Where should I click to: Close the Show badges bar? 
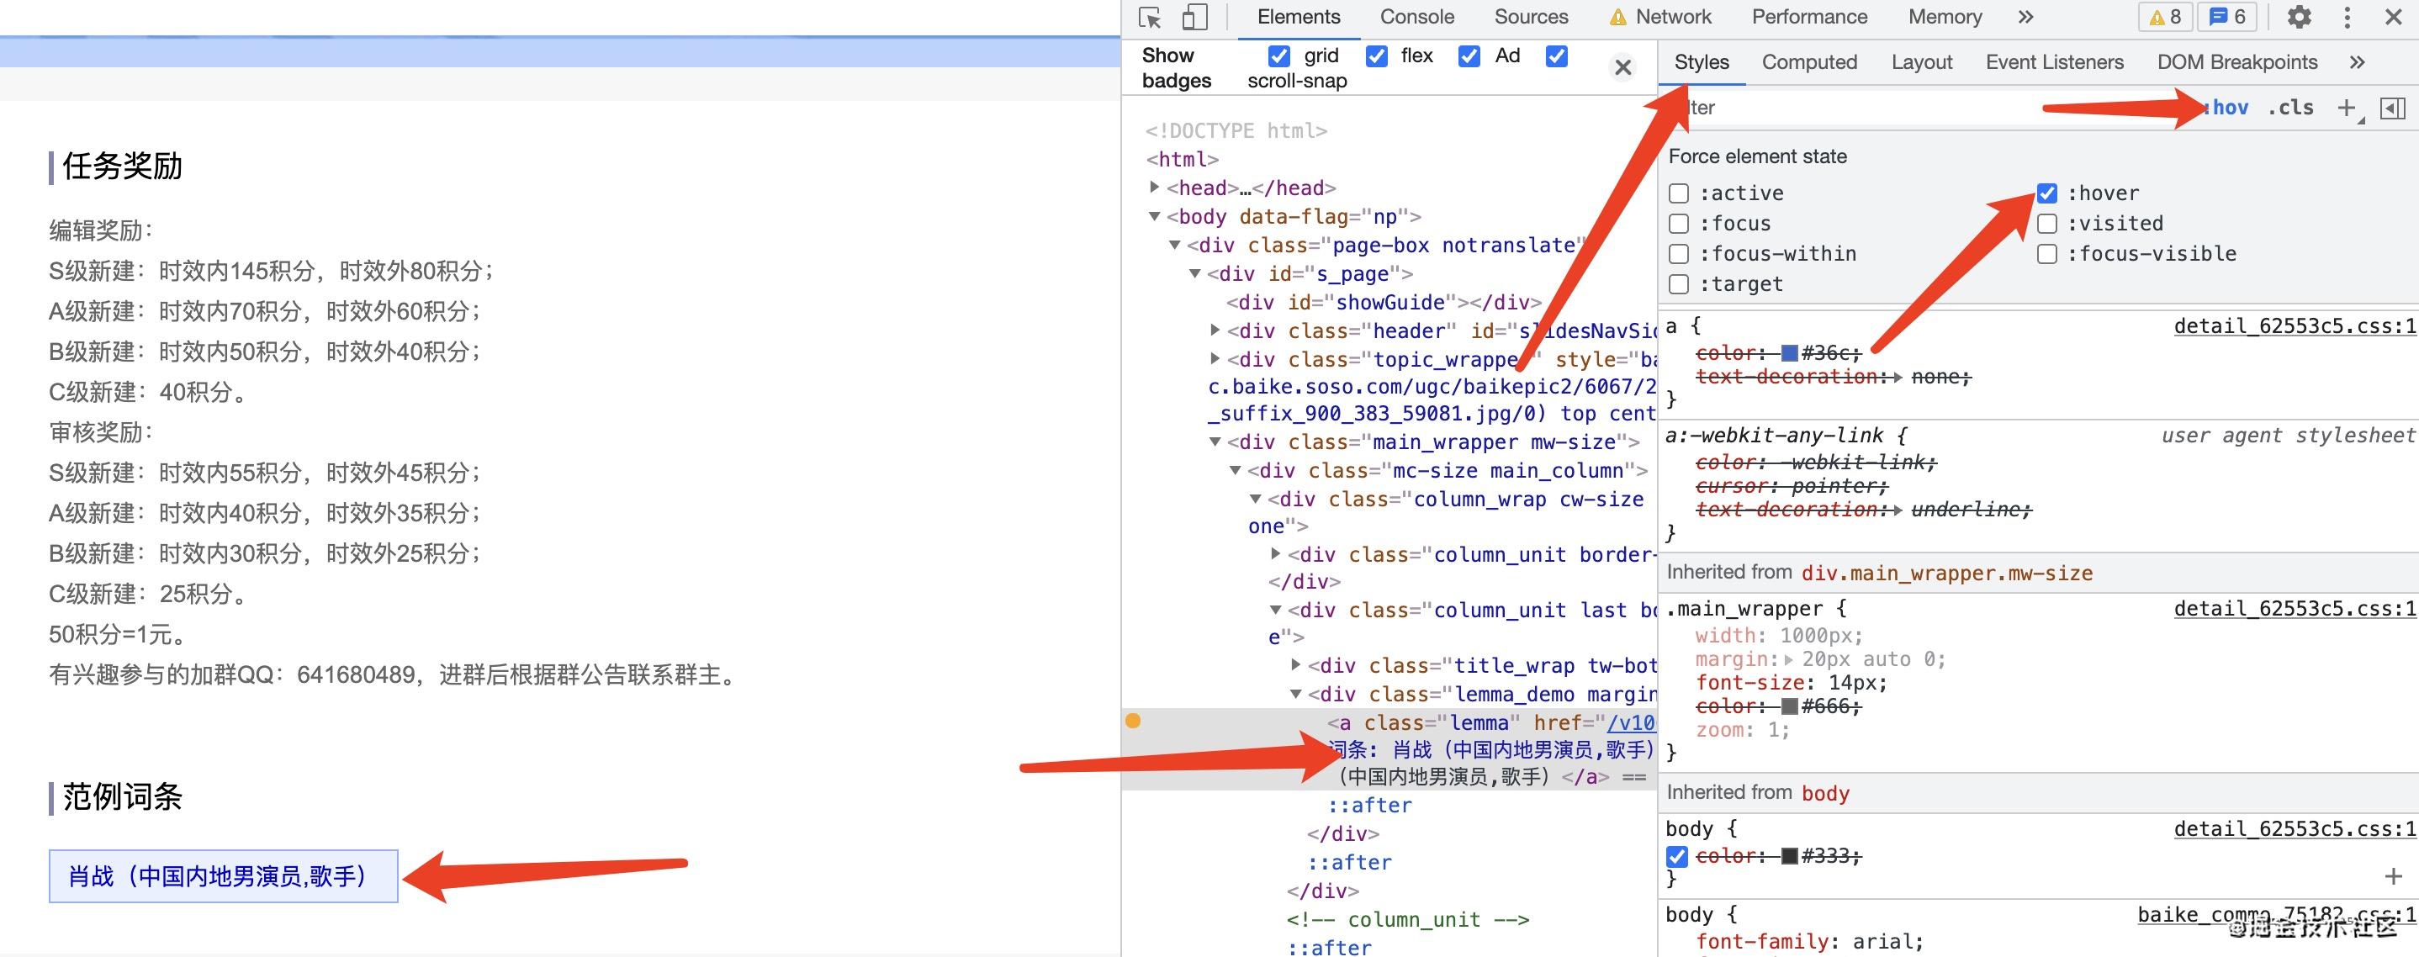pos(1622,67)
